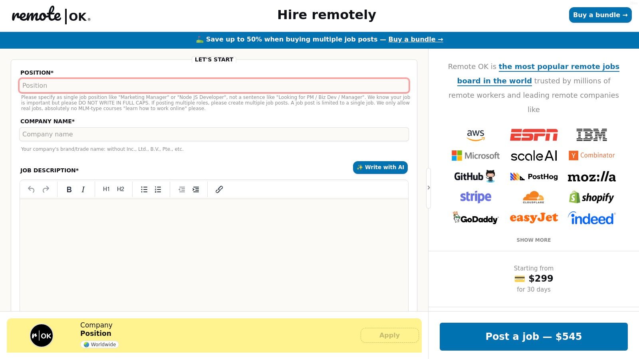This screenshot has width=639, height=359.
Task: Expand company list via Show More
Action: click(x=534, y=240)
